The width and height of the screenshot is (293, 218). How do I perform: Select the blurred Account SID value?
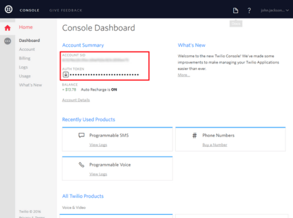coord(96,60)
